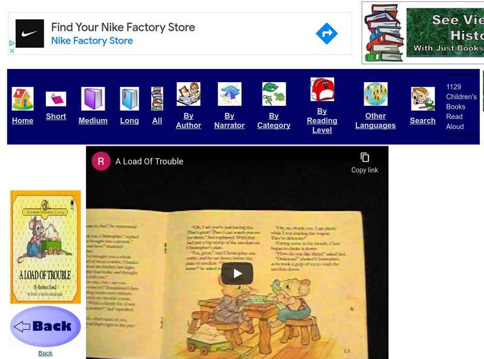Click the All books stack icon

tap(157, 99)
